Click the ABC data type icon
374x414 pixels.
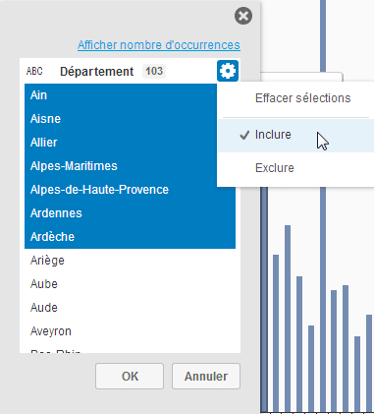pyautogui.click(x=34, y=71)
